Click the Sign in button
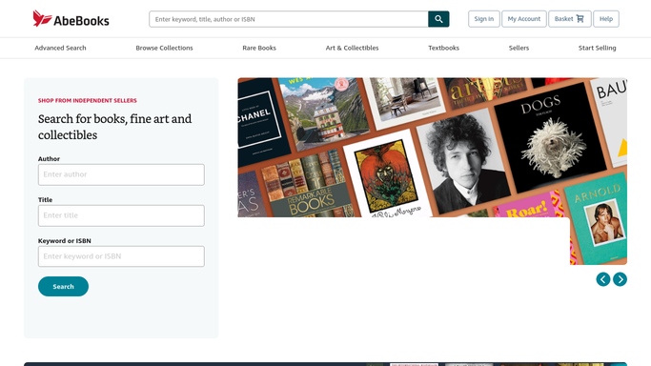651x366 pixels. (x=484, y=19)
